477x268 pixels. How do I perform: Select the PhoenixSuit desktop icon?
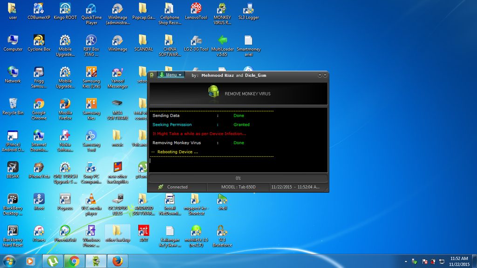point(65,234)
